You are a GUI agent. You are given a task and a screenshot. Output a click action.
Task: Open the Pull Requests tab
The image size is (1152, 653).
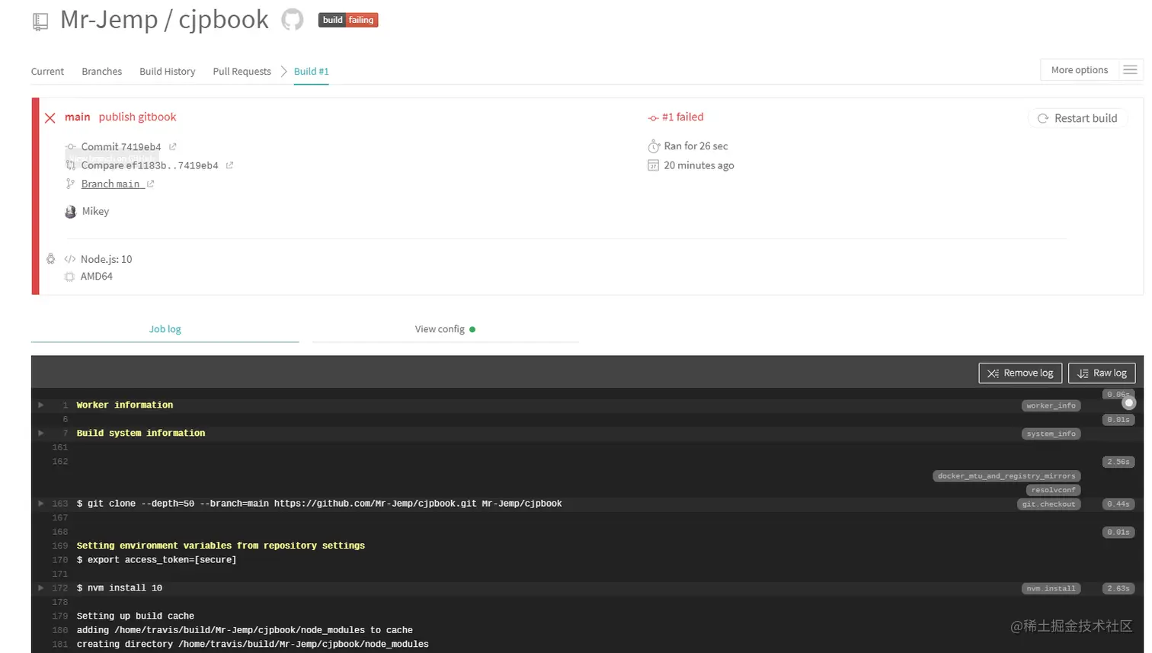point(242,71)
